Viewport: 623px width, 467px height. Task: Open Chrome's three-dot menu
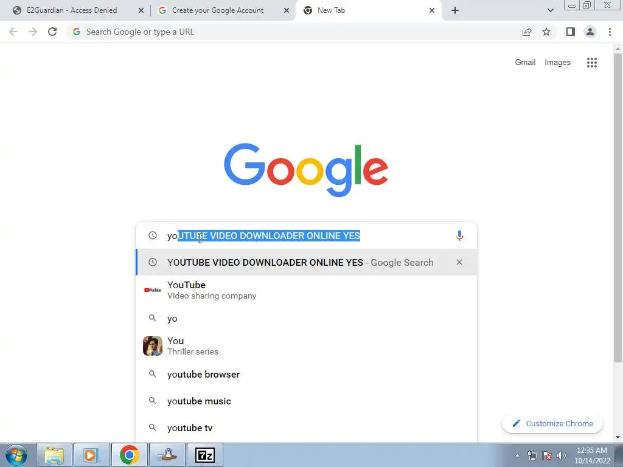click(x=610, y=32)
